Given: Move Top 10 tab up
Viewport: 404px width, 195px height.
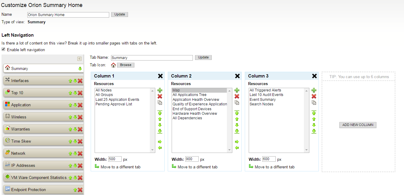Looking at the screenshot, I should click(70, 93).
